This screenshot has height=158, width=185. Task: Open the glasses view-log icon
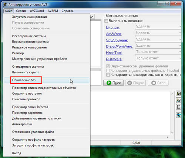178,100
